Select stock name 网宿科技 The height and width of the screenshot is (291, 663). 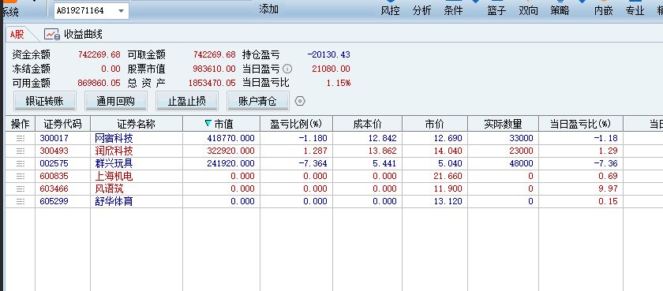114,138
